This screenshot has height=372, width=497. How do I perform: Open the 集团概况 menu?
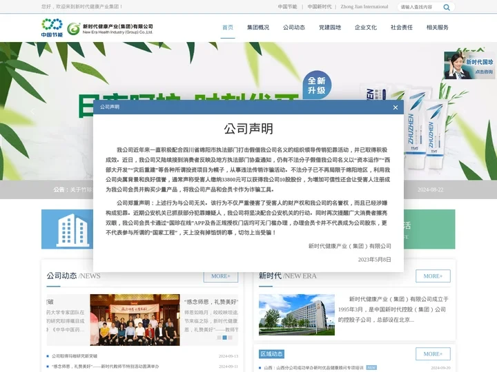[258, 28]
